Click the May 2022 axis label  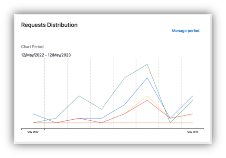33,132
